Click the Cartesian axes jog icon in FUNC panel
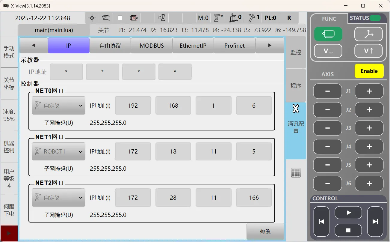This screenshot has height=242, width=390. (368, 34)
